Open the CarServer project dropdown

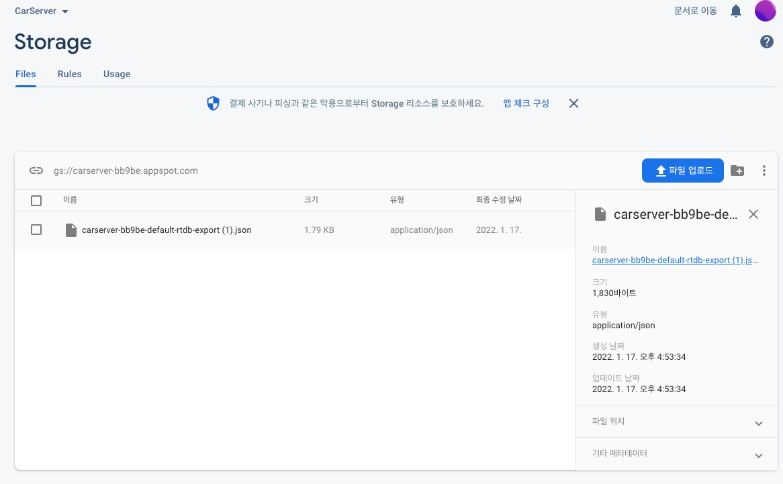coord(42,11)
